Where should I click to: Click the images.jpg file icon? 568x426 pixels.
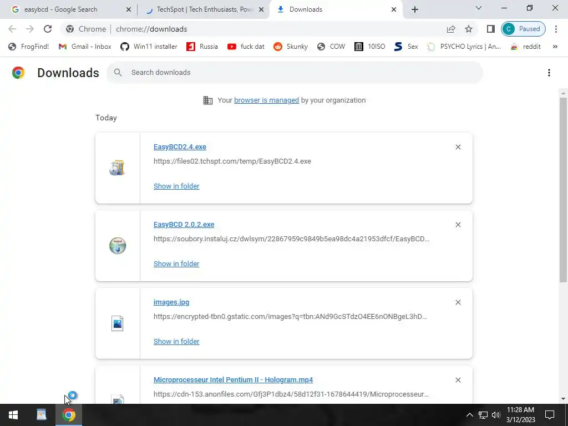tap(118, 323)
